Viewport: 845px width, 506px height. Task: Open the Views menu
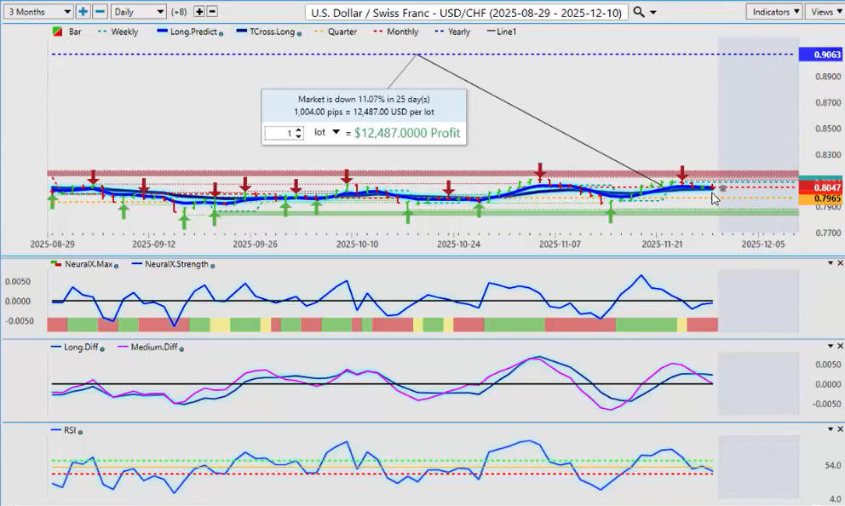825,12
